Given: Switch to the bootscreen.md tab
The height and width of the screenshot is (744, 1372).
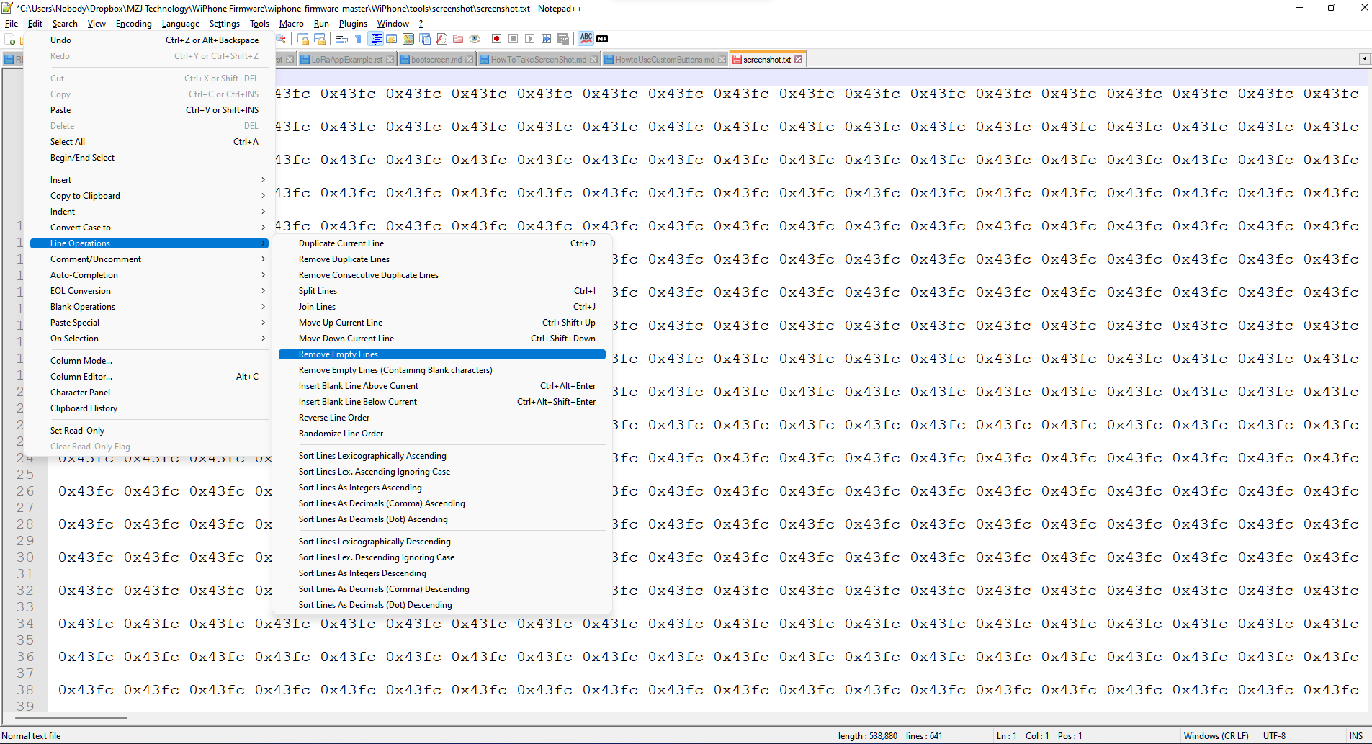Looking at the screenshot, I should coord(436,60).
